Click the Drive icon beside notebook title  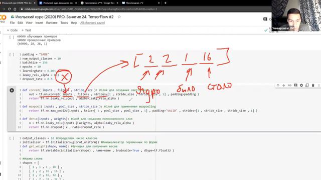(x=13, y=16)
